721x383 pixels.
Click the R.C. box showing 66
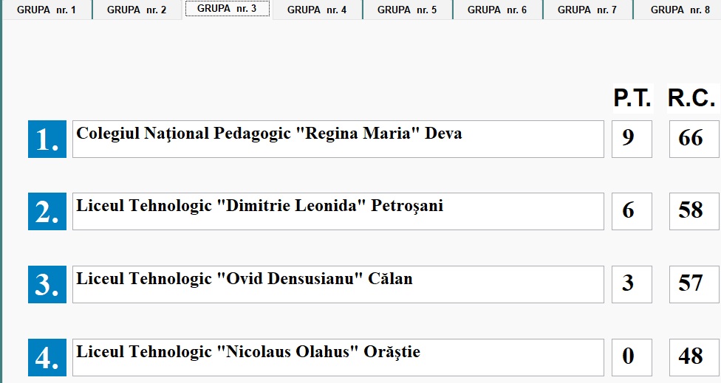tap(694, 139)
